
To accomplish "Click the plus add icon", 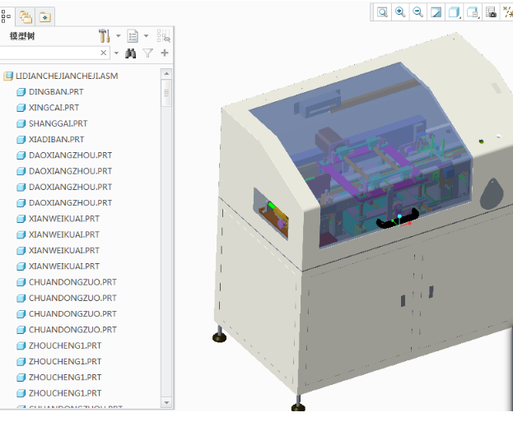I will [x=165, y=53].
